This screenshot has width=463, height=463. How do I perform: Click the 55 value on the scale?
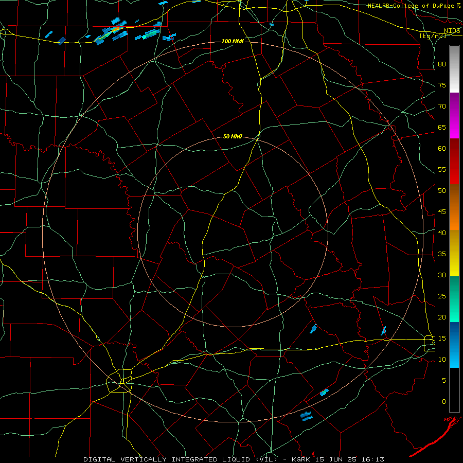point(442,169)
